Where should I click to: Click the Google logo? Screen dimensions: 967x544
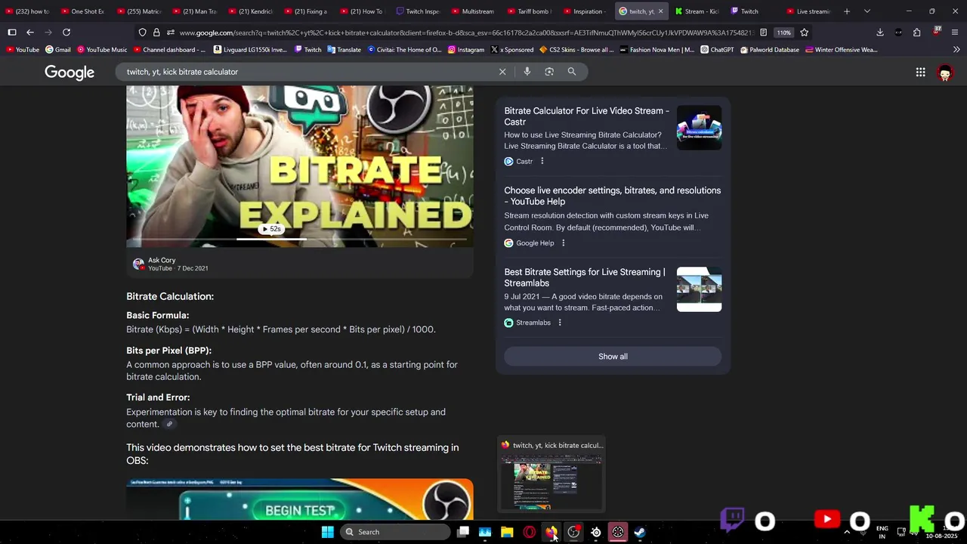70,73
